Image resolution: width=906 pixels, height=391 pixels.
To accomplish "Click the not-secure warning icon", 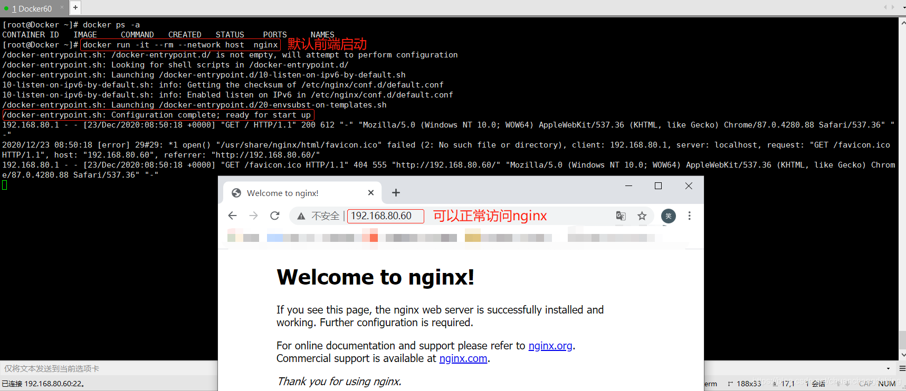I will pos(301,216).
